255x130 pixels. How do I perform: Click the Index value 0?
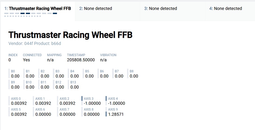[10, 60]
